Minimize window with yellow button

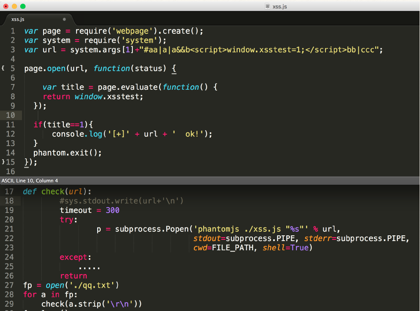click(x=15, y=6)
